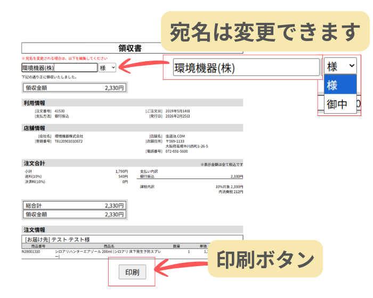Click the 領収金額 box below 総合計
Viewport: 373px width, 298px height.
point(75,214)
